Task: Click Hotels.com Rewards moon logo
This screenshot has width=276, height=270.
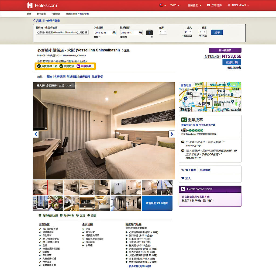Action: (183, 189)
